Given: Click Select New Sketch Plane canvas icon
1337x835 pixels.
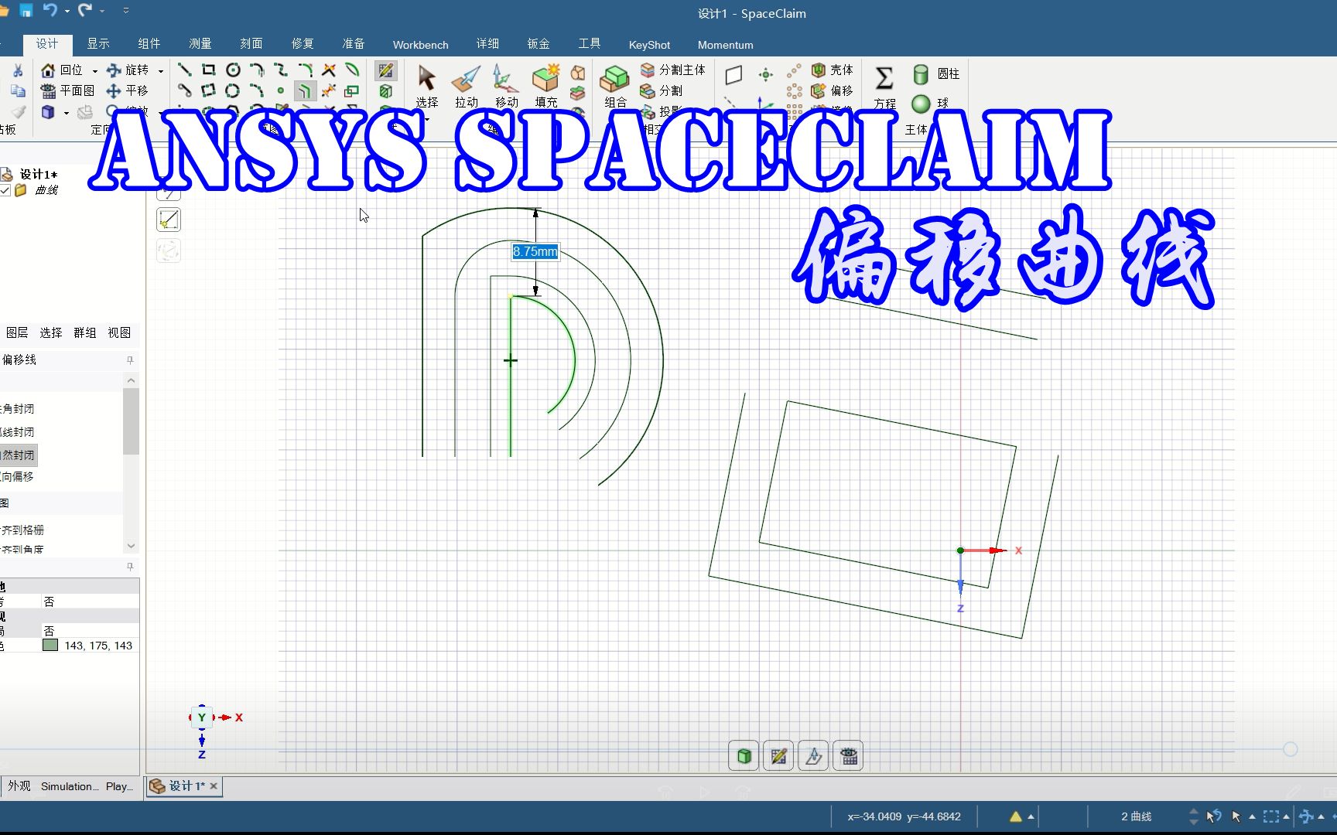Looking at the screenshot, I should [x=813, y=756].
